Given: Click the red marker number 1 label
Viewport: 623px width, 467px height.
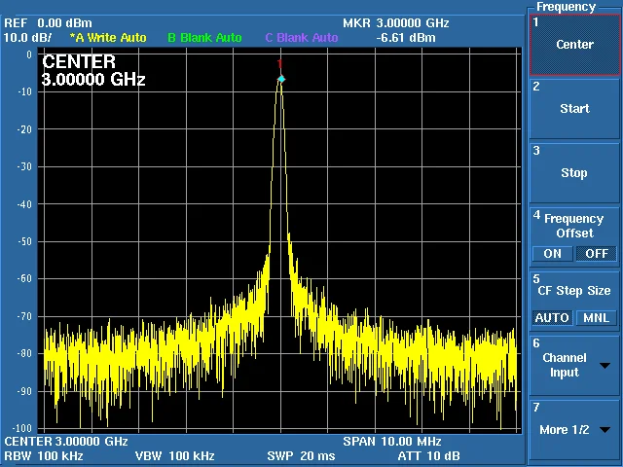Looking at the screenshot, I should click(279, 64).
